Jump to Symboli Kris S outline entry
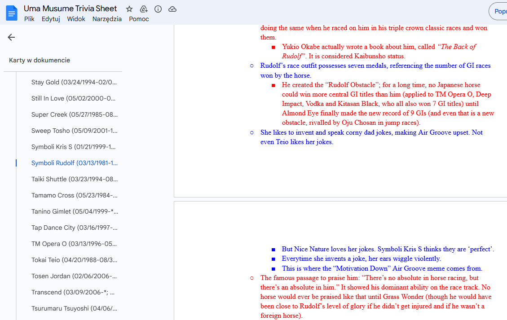Viewport: 507px width, 320px height. pos(73,147)
